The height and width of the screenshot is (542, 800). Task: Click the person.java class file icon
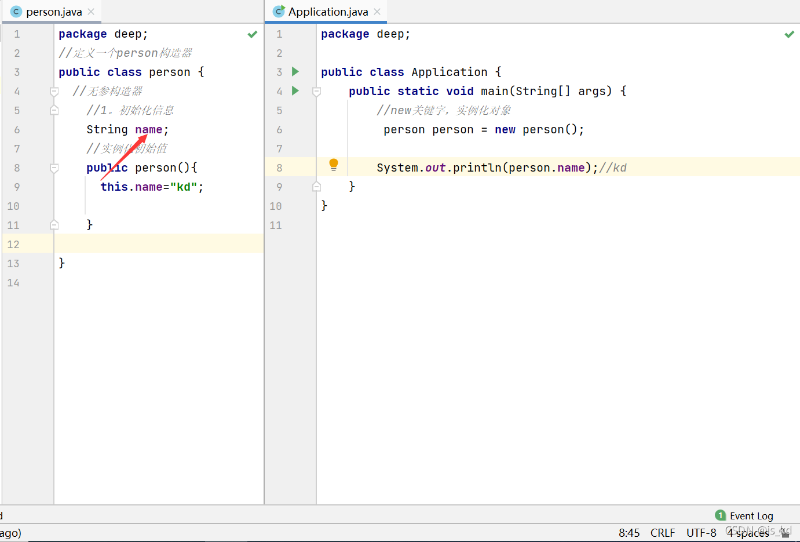(x=16, y=12)
